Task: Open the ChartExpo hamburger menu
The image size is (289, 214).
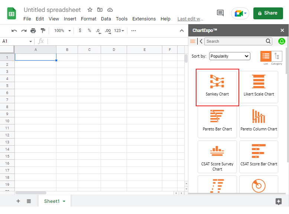Action: pos(193,41)
